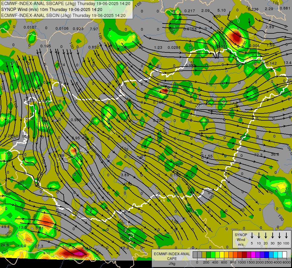Click the 3.89 value on the map
The height and width of the screenshot is (268, 292).
[125, 175]
